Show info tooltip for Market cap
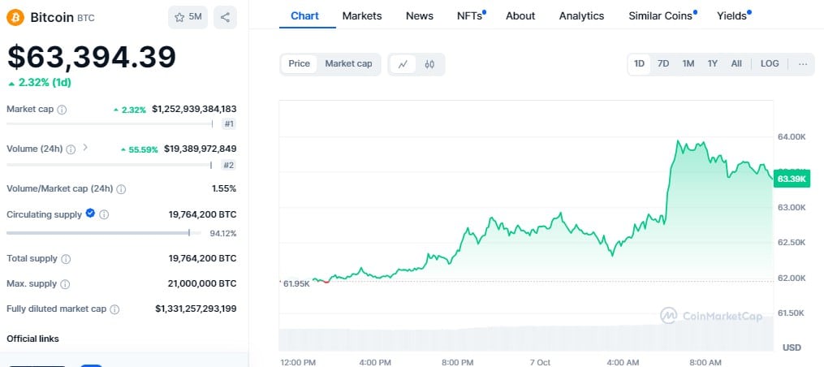 [x=62, y=110]
